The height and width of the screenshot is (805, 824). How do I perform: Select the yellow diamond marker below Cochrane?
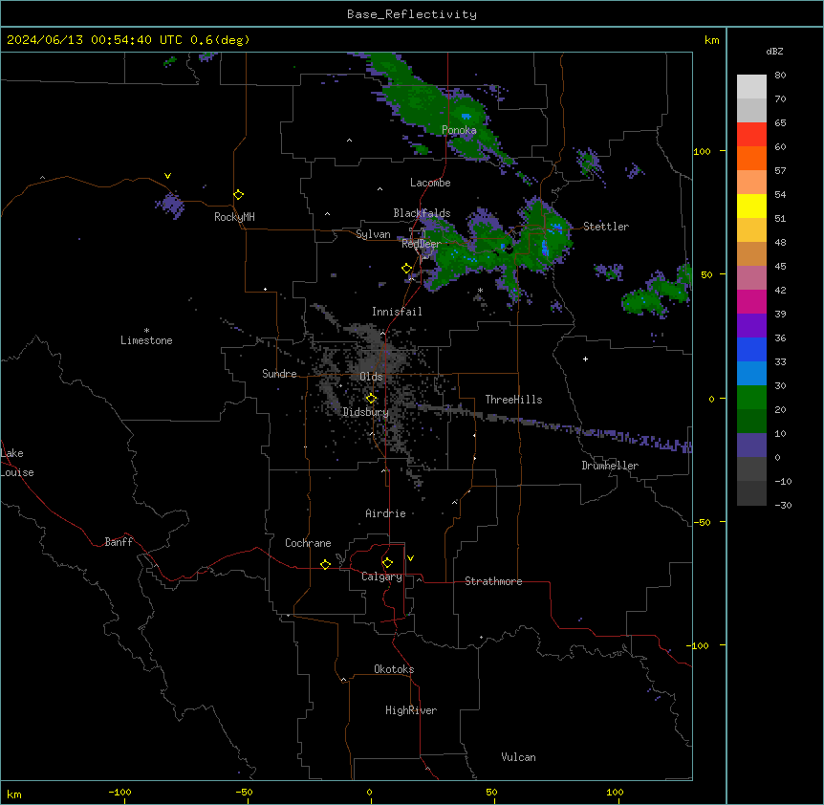[325, 564]
